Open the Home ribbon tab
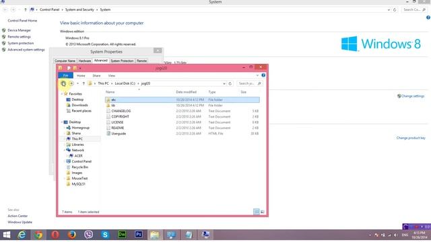 [81, 75]
